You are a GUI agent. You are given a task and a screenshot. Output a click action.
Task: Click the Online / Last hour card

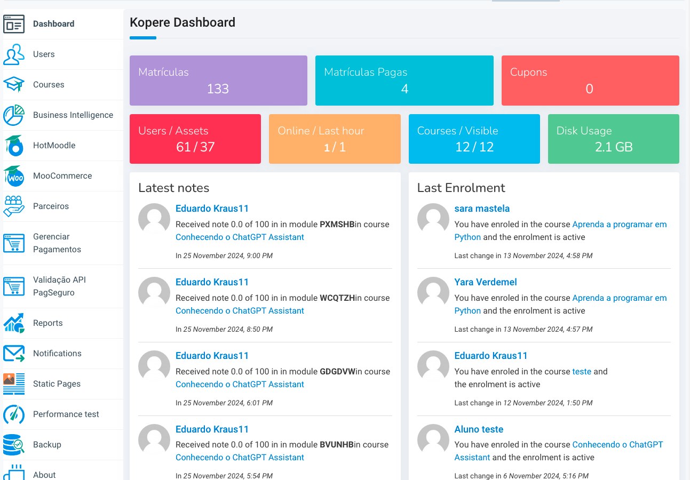point(335,139)
